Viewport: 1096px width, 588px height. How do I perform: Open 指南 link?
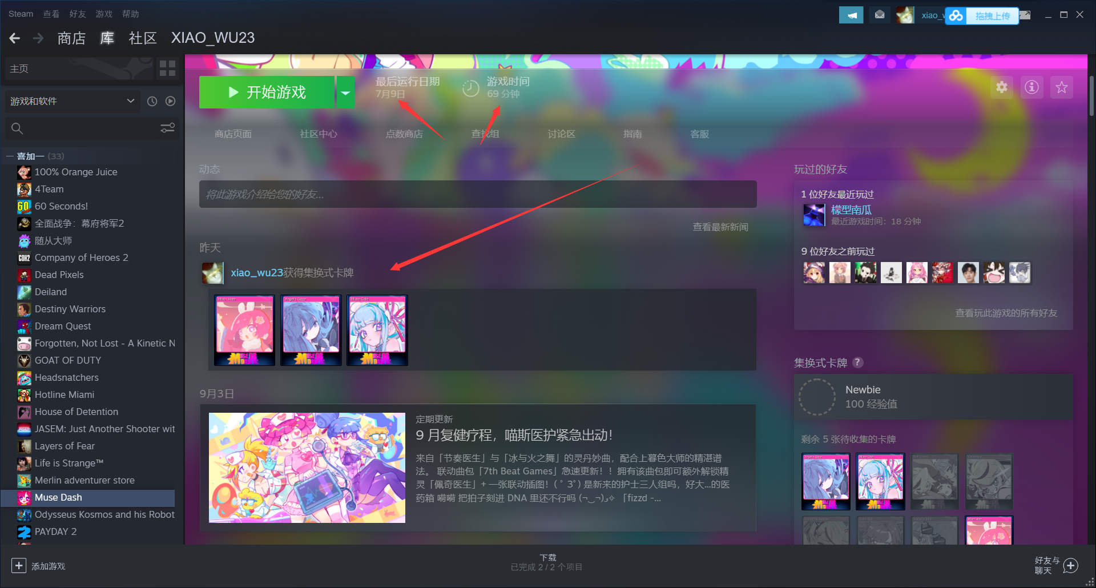[632, 134]
